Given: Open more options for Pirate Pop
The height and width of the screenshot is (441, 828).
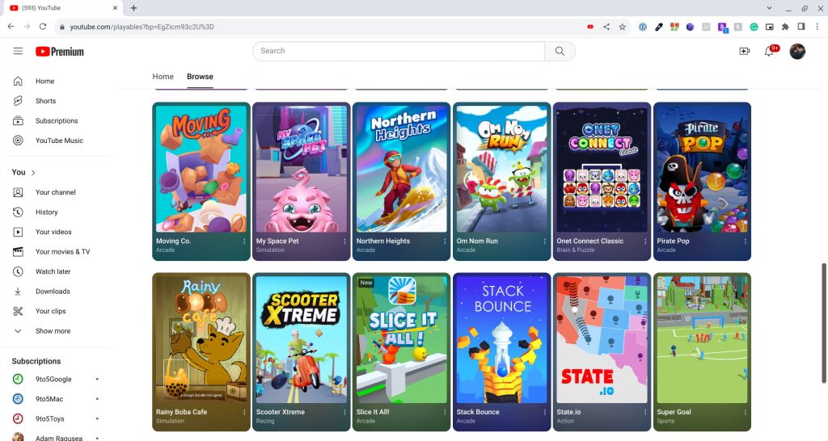Looking at the screenshot, I should (x=745, y=241).
